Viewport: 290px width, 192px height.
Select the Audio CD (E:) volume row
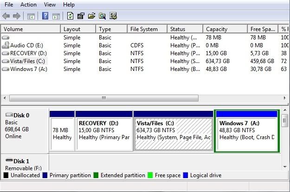tap(26, 45)
